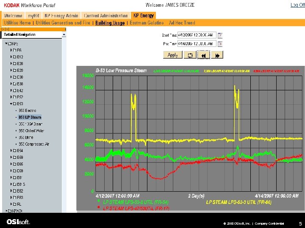Expand the B30 building node
305x228 pixels.
[x=11, y=77]
